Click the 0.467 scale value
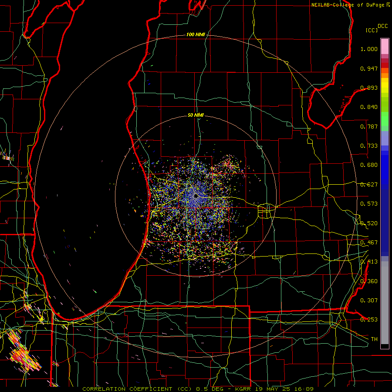This screenshot has width=392, height=392. tap(369, 243)
